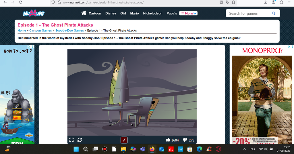
Task: Click the Numuki logo
Action: (34, 13)
